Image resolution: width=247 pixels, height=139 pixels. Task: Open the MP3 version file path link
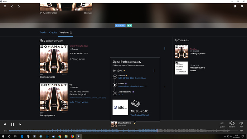tap(88, 98)
